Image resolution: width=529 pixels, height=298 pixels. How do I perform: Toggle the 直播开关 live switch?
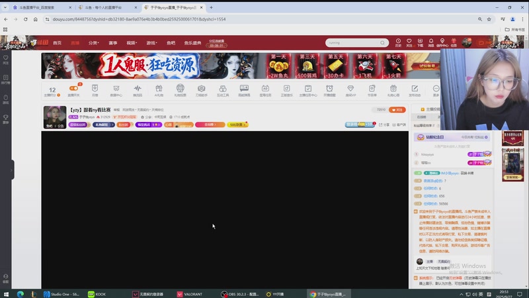coord(73,89)
